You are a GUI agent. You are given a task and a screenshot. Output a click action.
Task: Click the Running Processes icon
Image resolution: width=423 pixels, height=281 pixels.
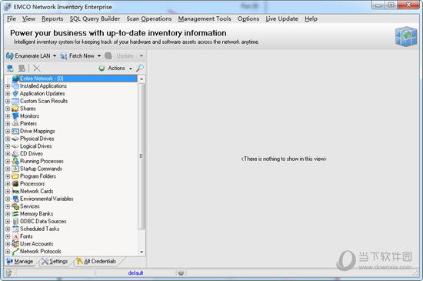[15, 161]
